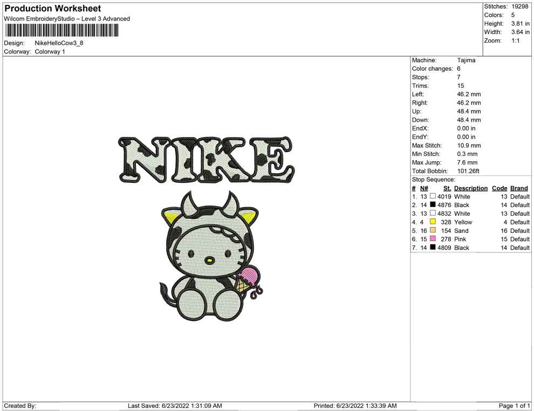Viewport: 534px width, 411px height.
Task: Click the St. column header
Action: [447, 188]
